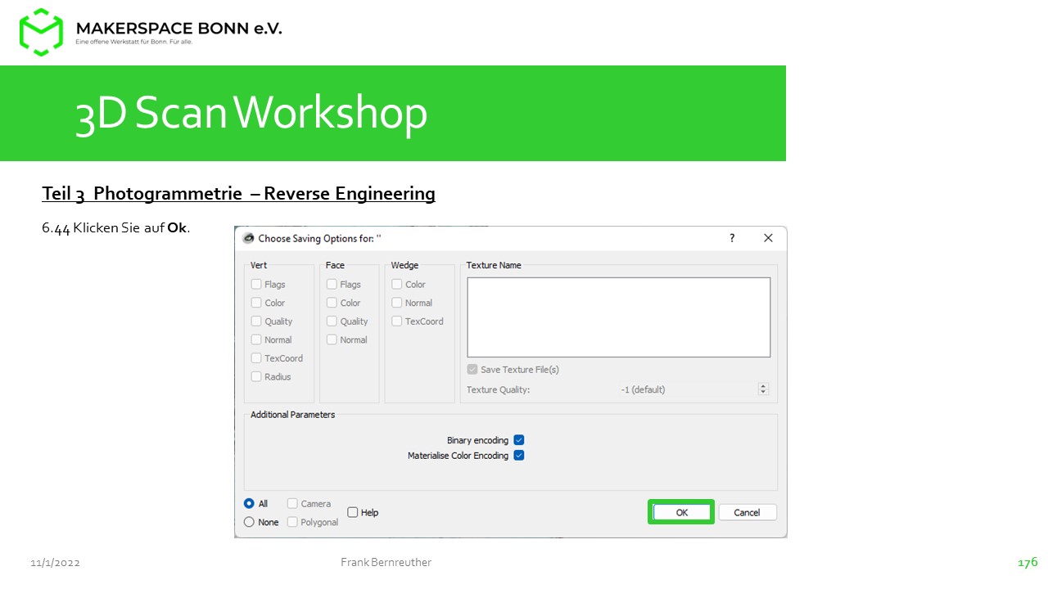Click the Texture Quality value field
Viewport: 1048px width, 589px height.
point(688,389)
